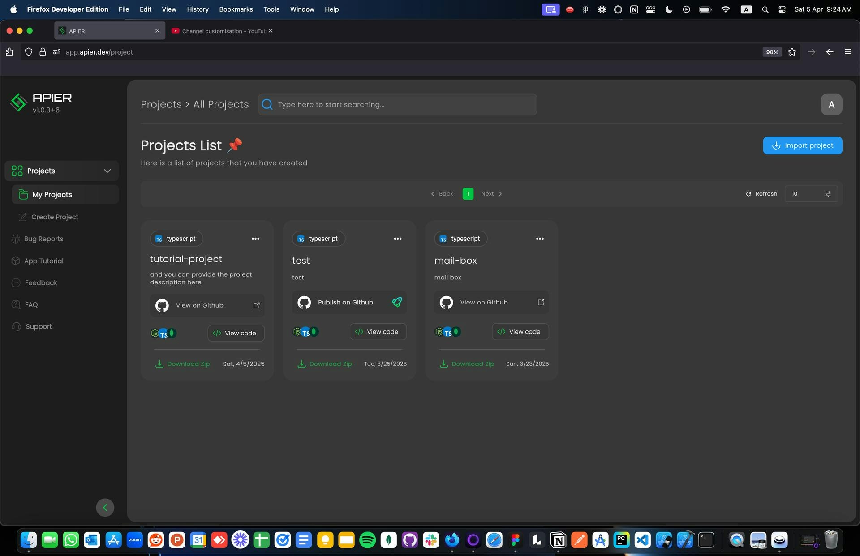
Task: Open the App Tutorial sidebar item
Action: tap(43, 261)
